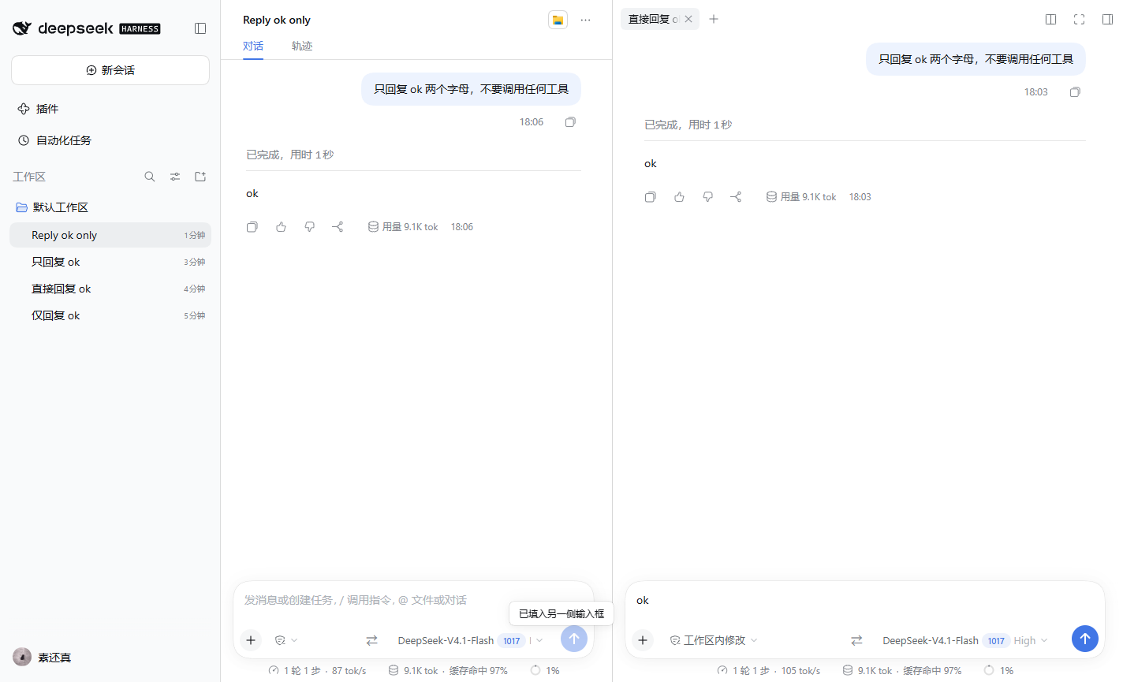Open the '只回复 ok' conversation
1123x682 pixels.
coord(110,262)
